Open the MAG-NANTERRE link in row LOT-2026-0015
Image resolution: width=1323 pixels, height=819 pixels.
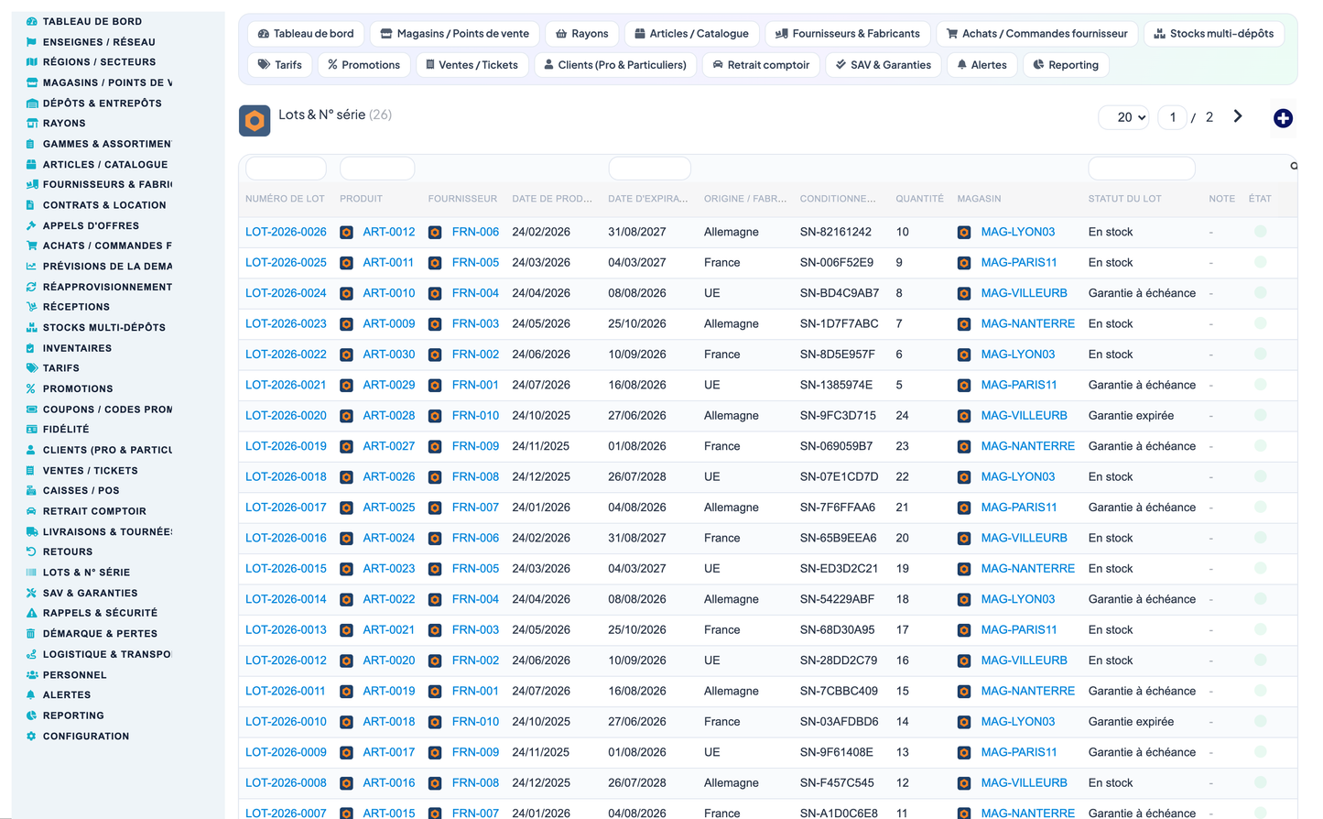click(x=1027, y=569)
